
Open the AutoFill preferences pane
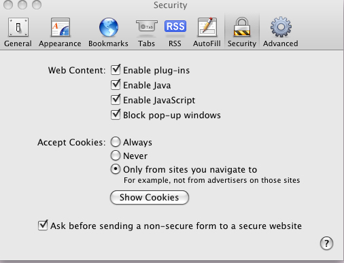[207, 32]
